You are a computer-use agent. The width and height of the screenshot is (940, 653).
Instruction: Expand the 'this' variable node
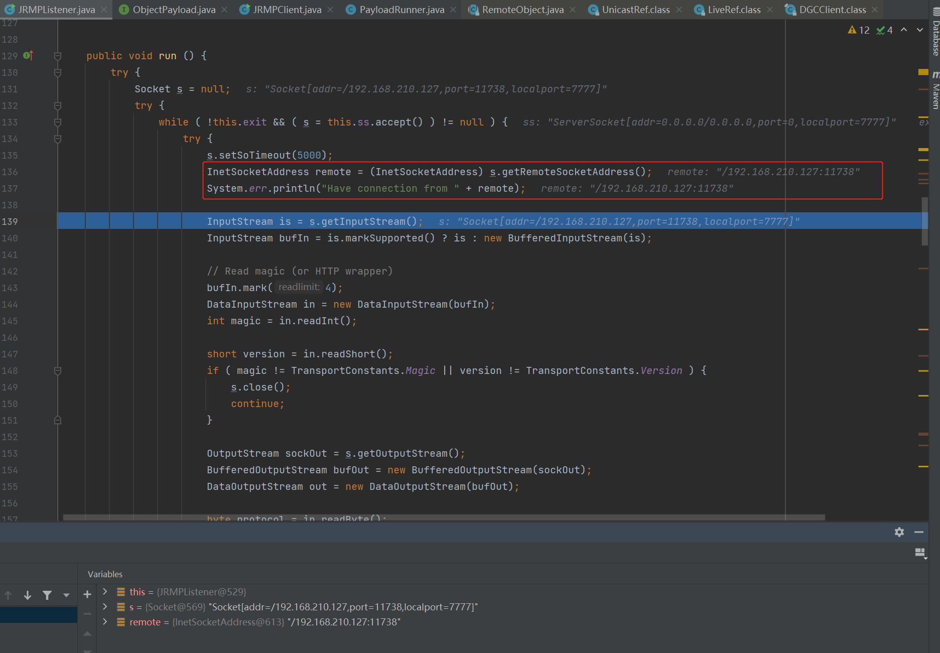[x=105, y=591]
